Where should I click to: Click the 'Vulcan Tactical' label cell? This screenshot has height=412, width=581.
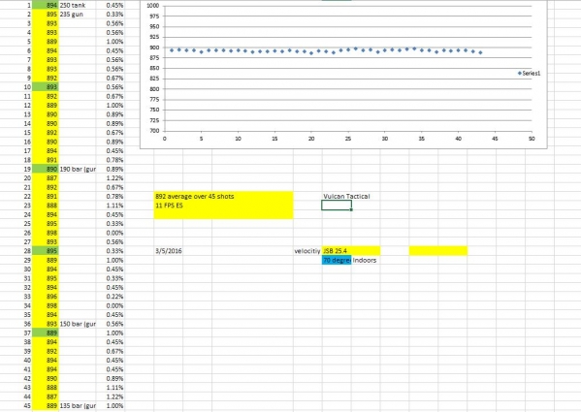[346, 196]
